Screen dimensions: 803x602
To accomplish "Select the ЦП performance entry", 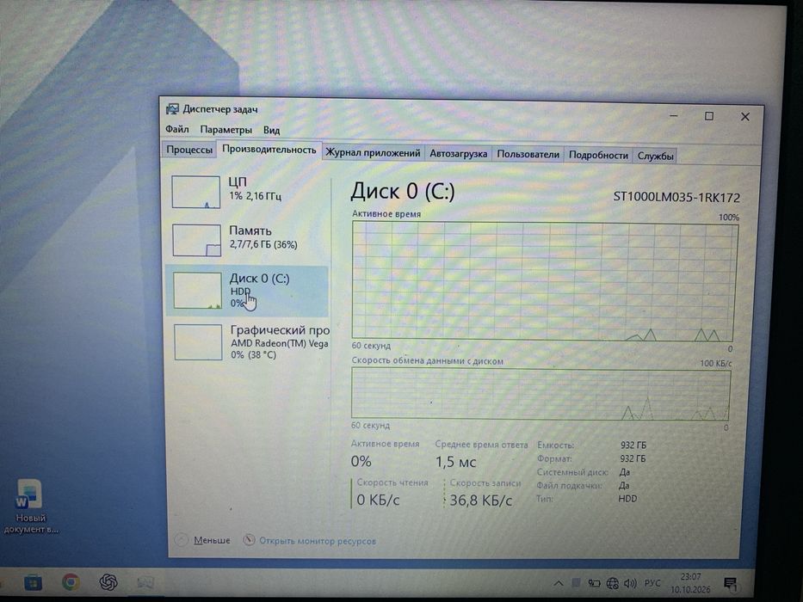I will [x=247, y=192].
